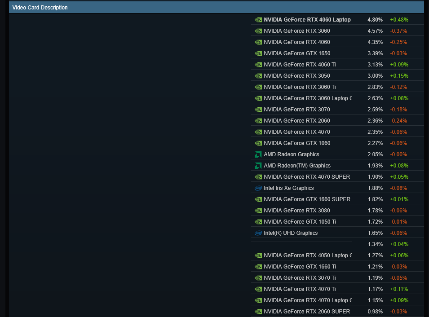Click NVIDIA logo beside GeForce RTX 3070

point(258,110)
